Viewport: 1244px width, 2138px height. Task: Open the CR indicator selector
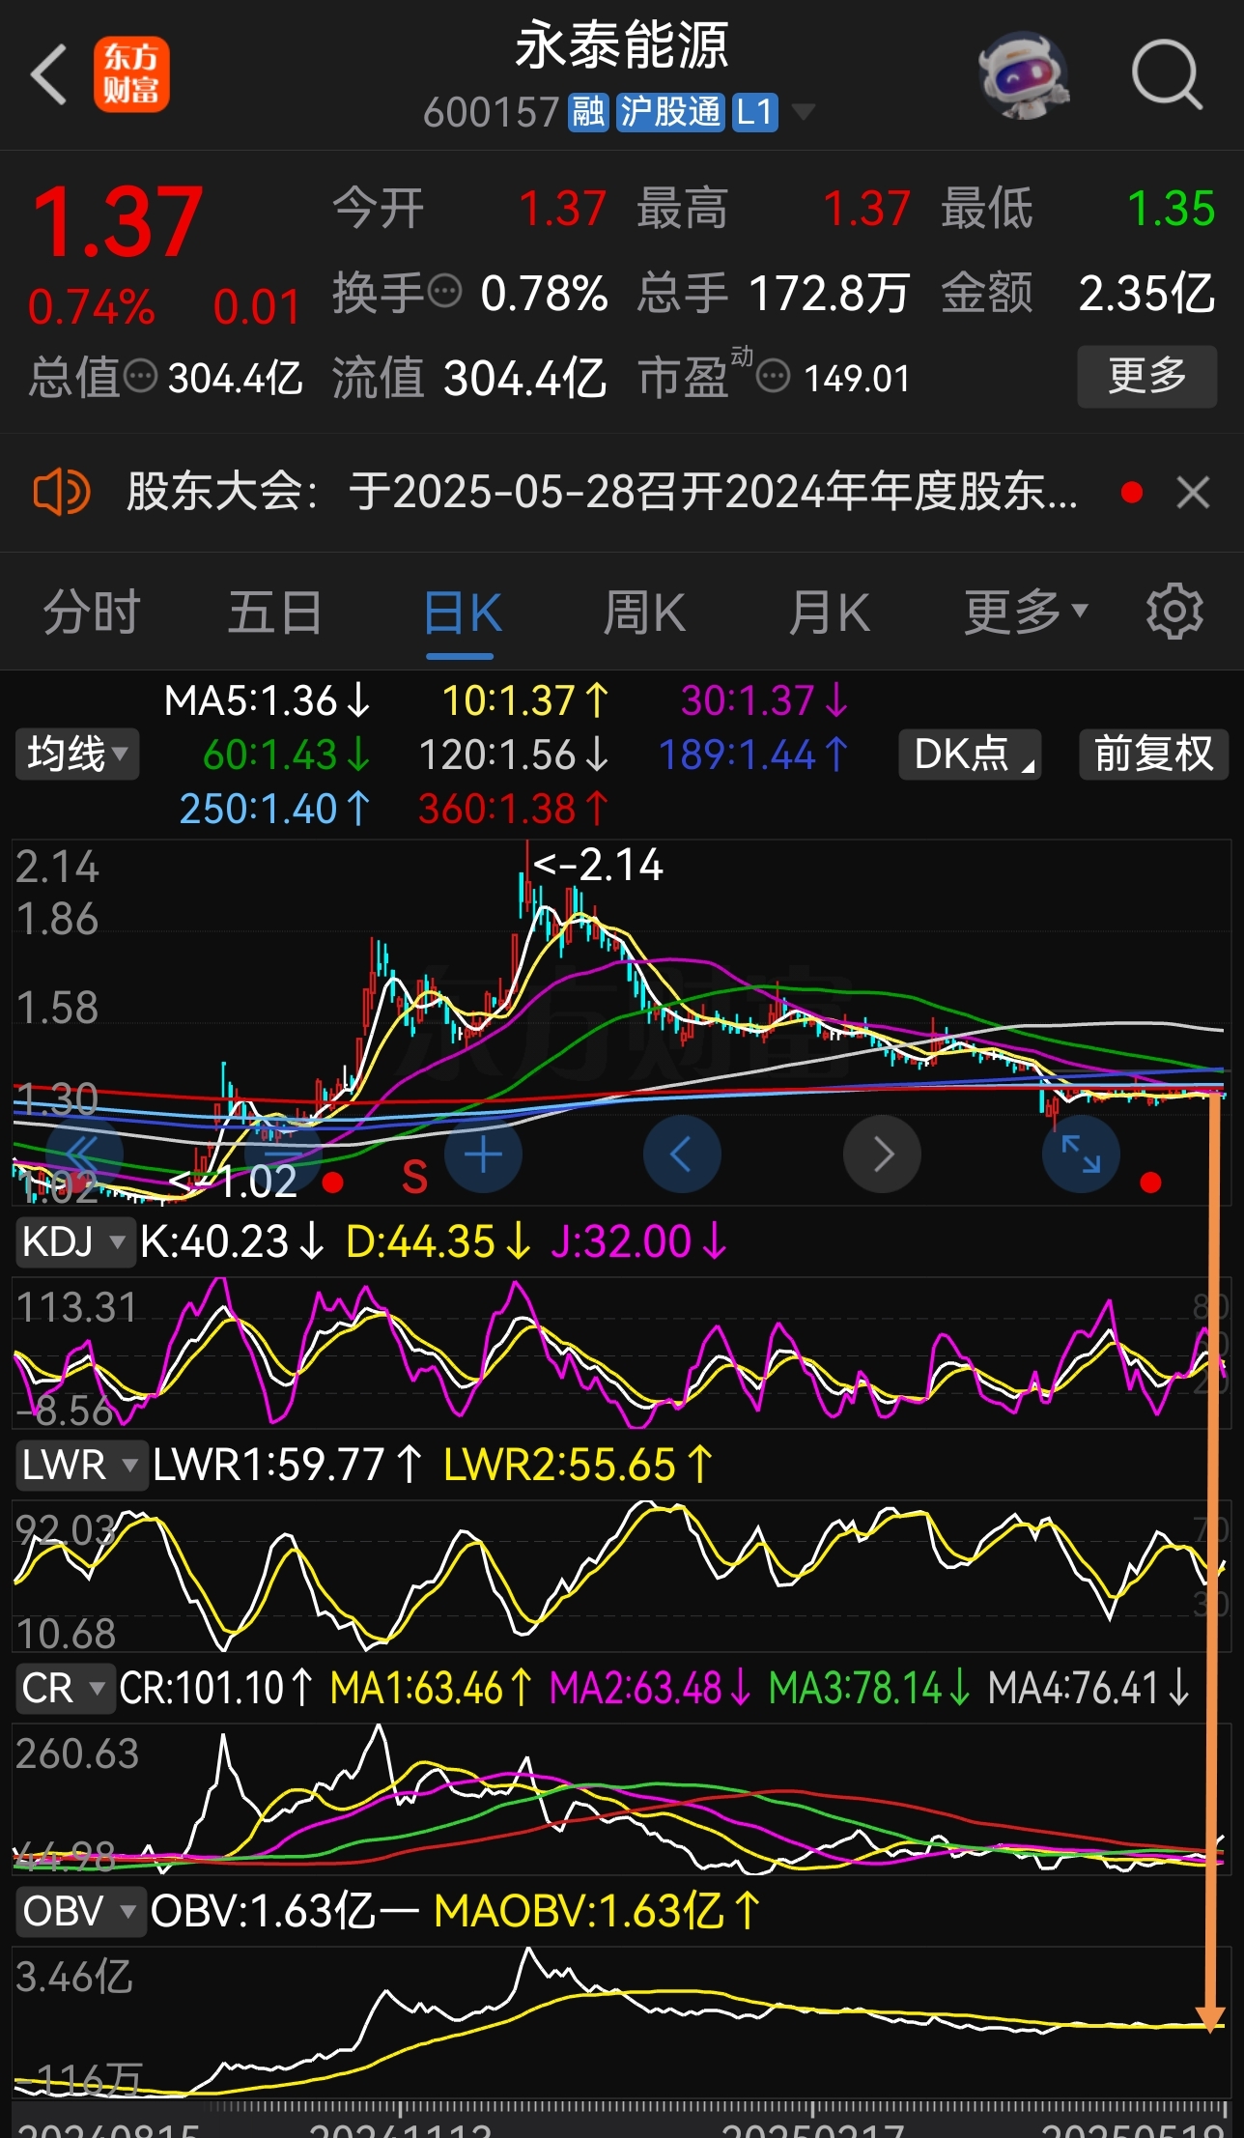tap(64, 1688)
